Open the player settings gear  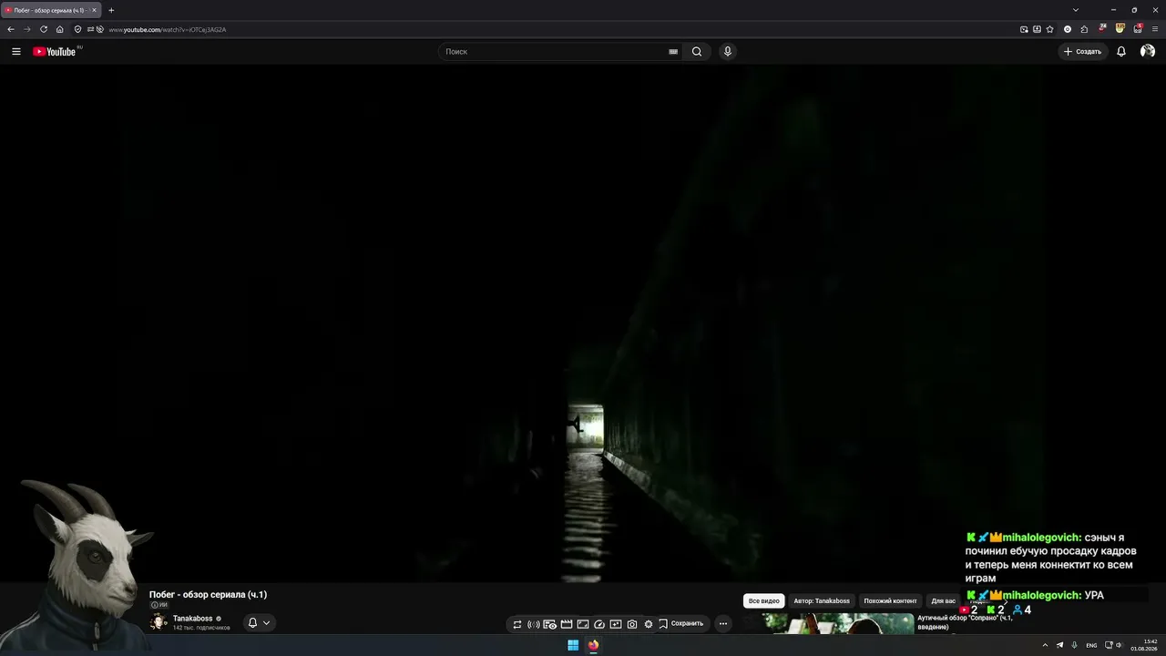pos(649,624)
